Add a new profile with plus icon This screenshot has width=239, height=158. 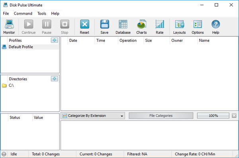coord(55,40)
